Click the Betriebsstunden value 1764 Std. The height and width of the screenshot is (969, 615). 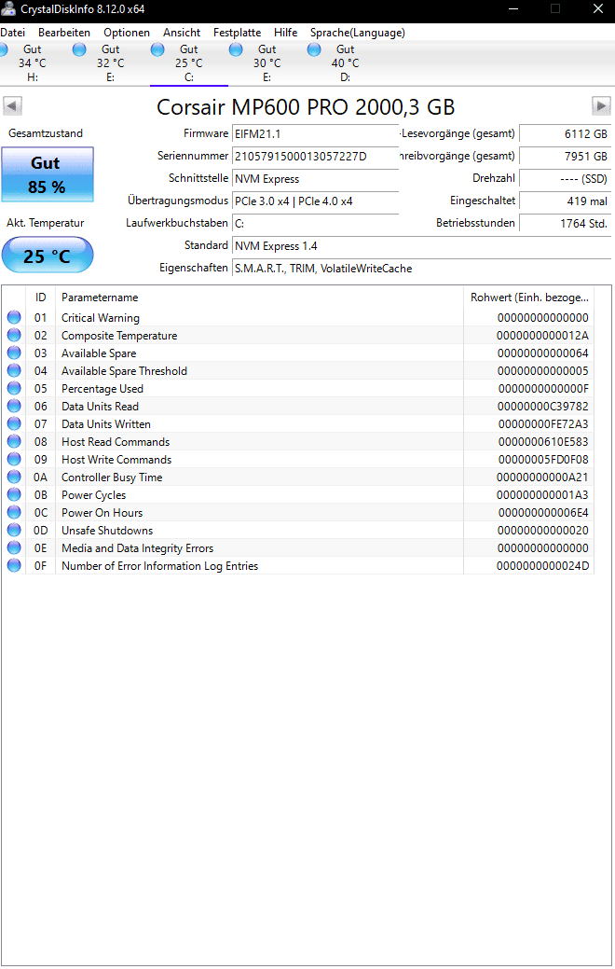coord(565,223)
